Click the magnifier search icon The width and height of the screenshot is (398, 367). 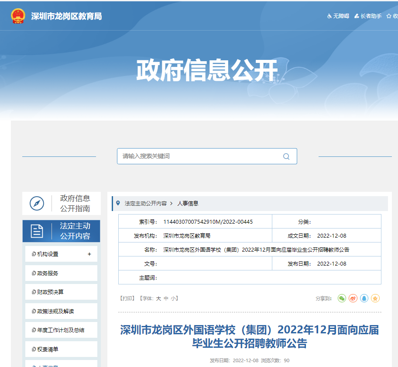(x=286, y=156)
